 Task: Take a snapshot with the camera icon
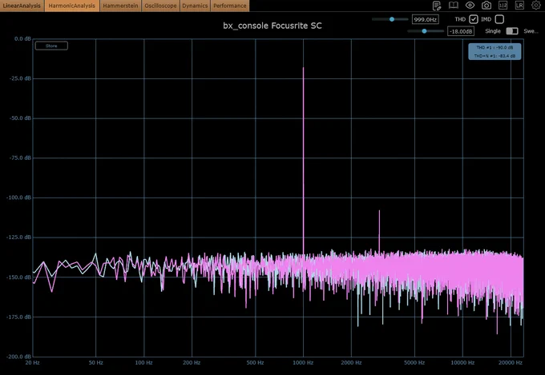[486, 6]
